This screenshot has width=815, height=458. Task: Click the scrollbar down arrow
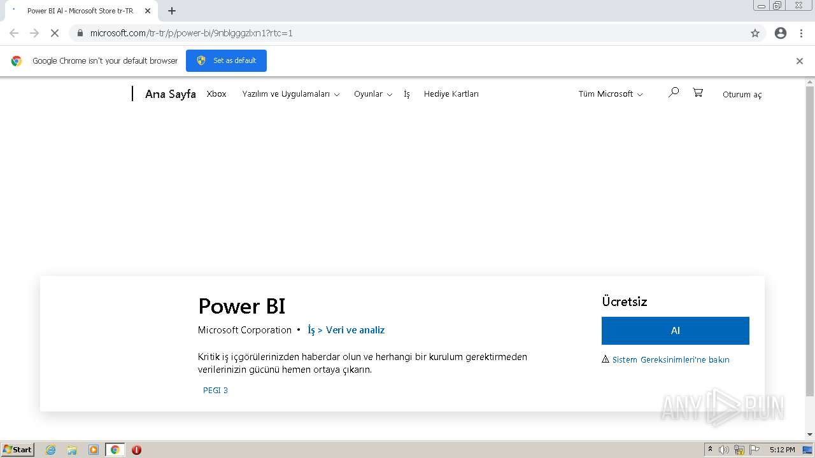(x=810, y=434)
